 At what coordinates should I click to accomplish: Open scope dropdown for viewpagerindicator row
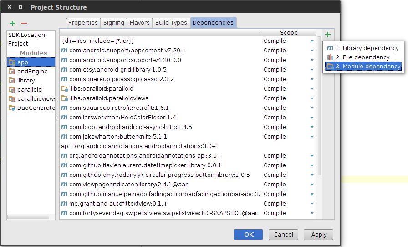[x=312, y=185]
